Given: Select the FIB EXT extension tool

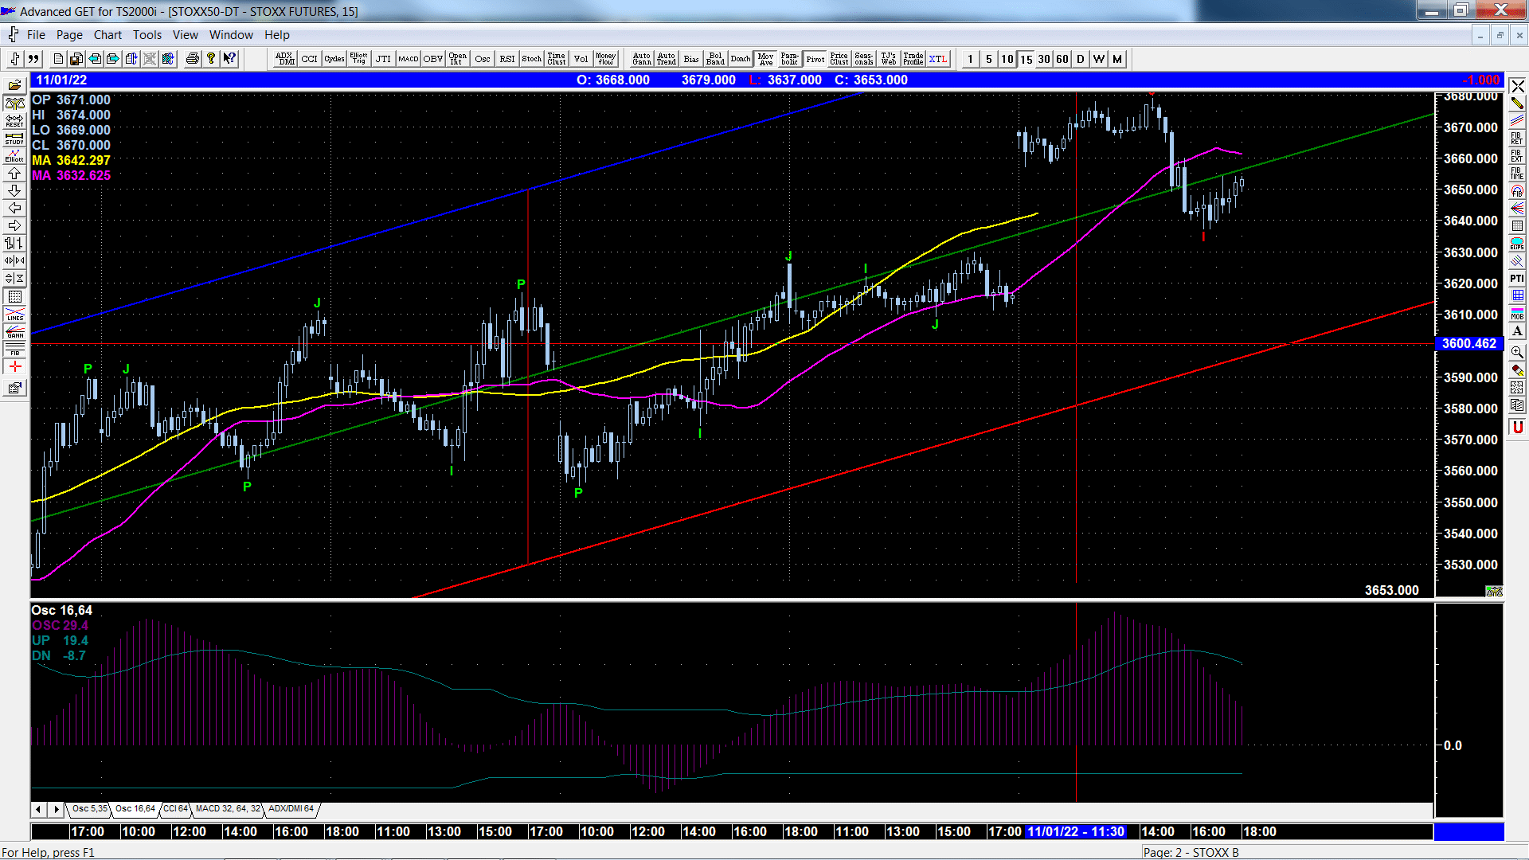Looking at the screenshot, I should (1517, 156).
